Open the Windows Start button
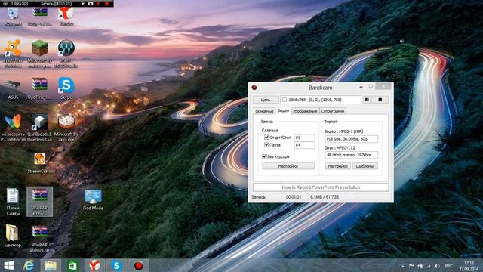 8,265
